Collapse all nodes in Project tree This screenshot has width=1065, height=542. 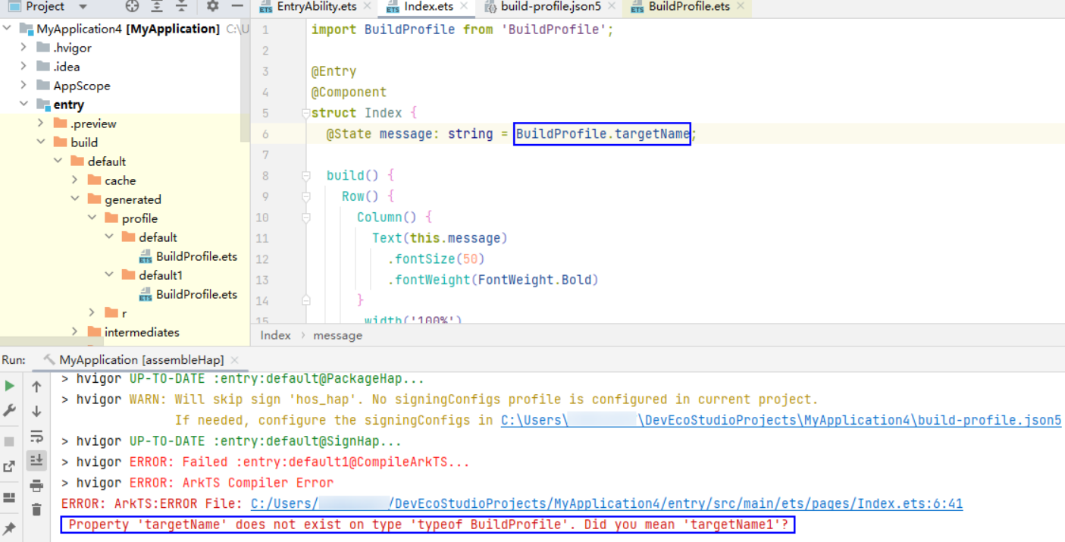pyautogui.click(x=182, y=7)
